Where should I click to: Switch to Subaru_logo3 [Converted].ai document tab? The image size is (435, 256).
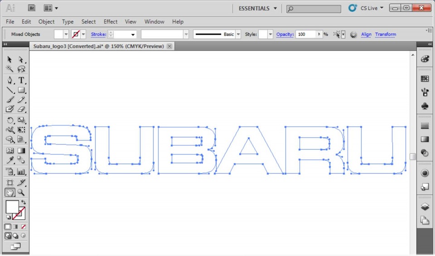point(98,46)
